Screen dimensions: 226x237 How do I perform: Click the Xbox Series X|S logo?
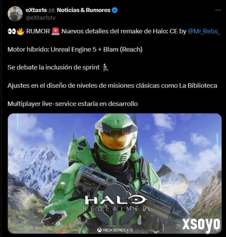(x=115, y=230)
